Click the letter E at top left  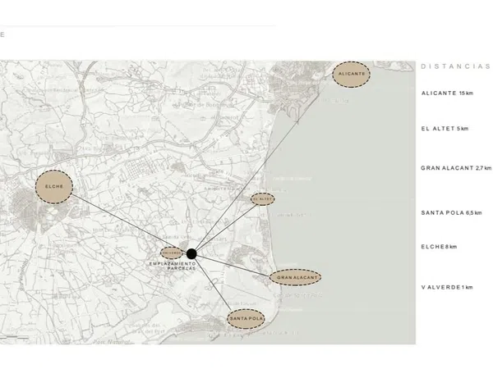[x=2, y=35]
